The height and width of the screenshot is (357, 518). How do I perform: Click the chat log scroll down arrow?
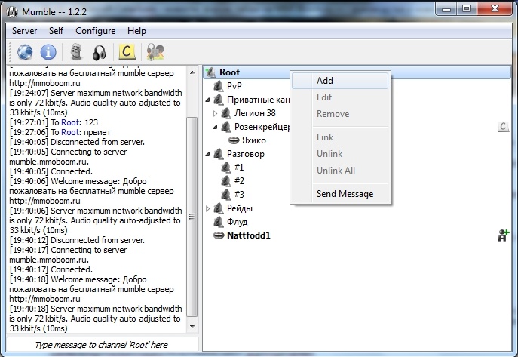192,327
